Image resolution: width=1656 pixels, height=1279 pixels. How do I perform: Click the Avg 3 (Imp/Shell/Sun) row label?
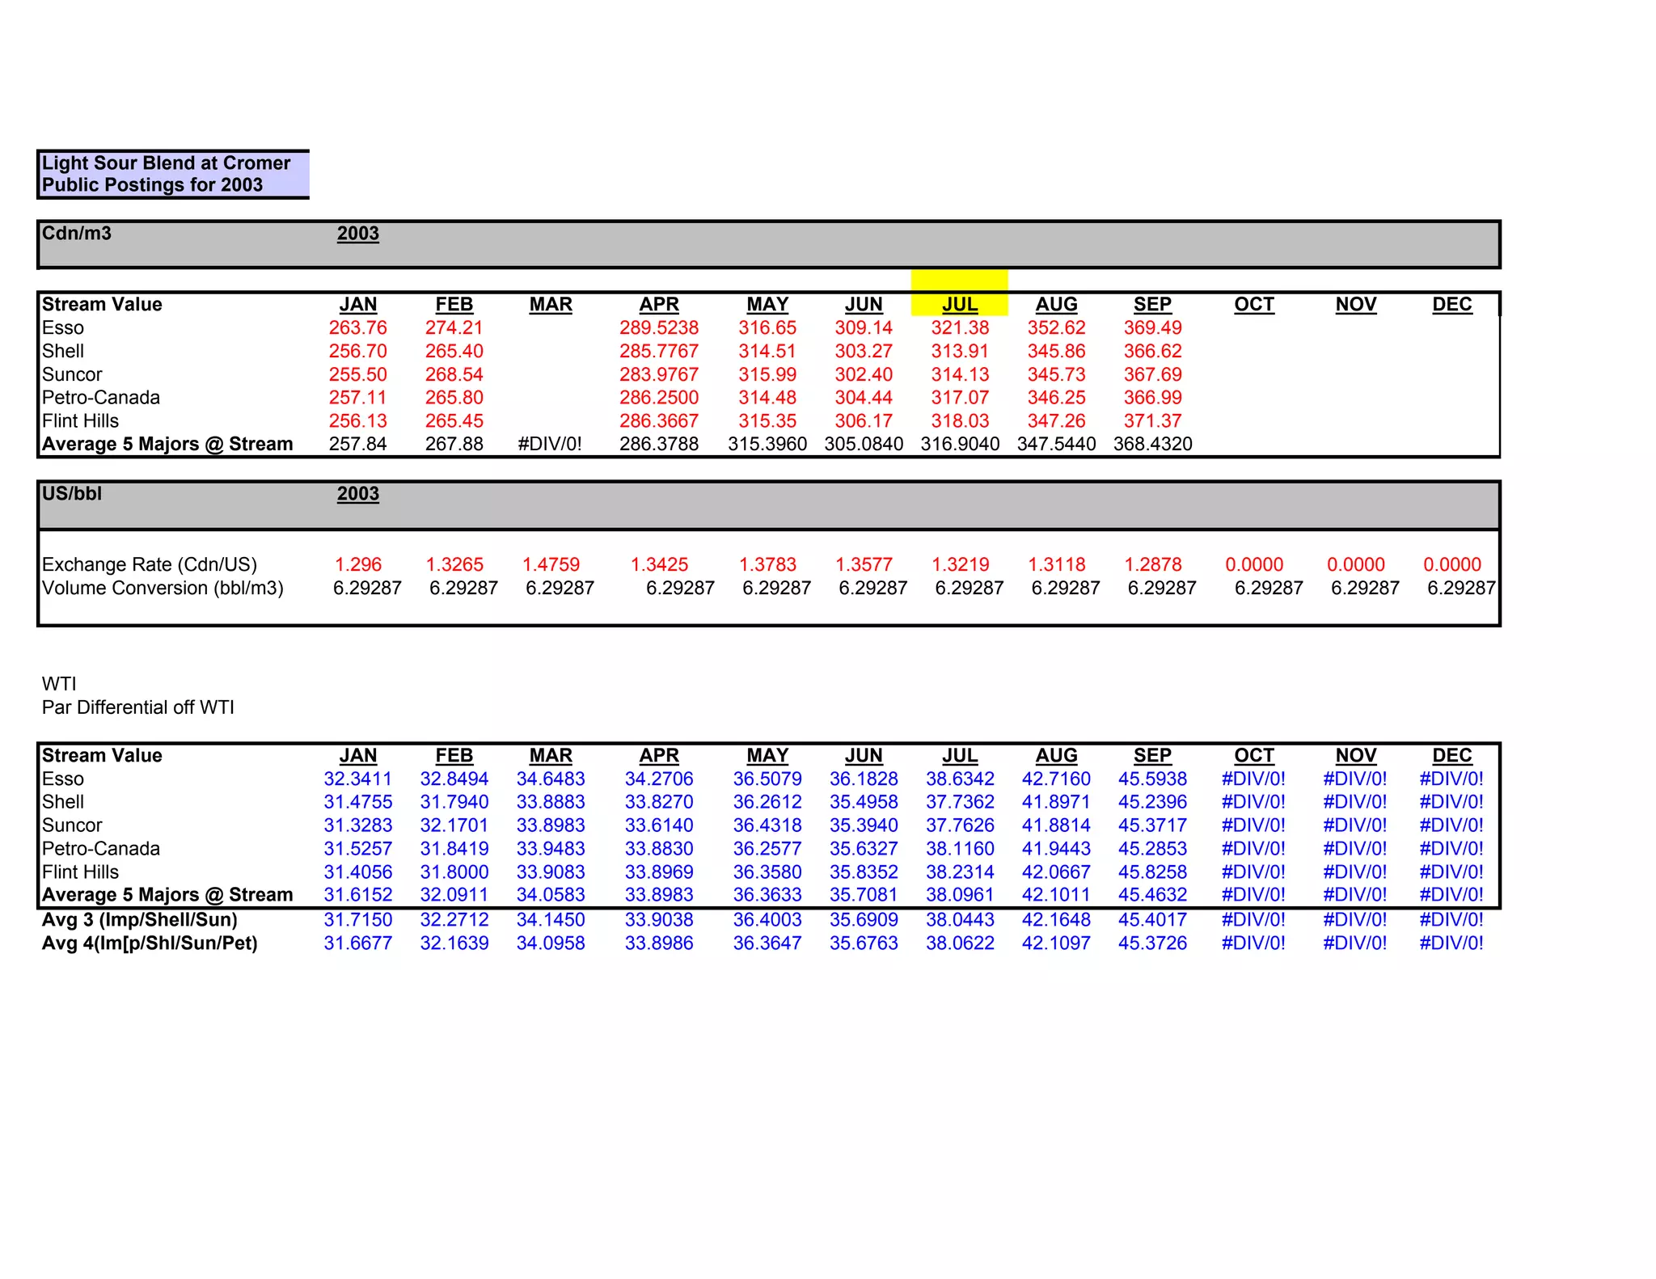coord(139,920)
